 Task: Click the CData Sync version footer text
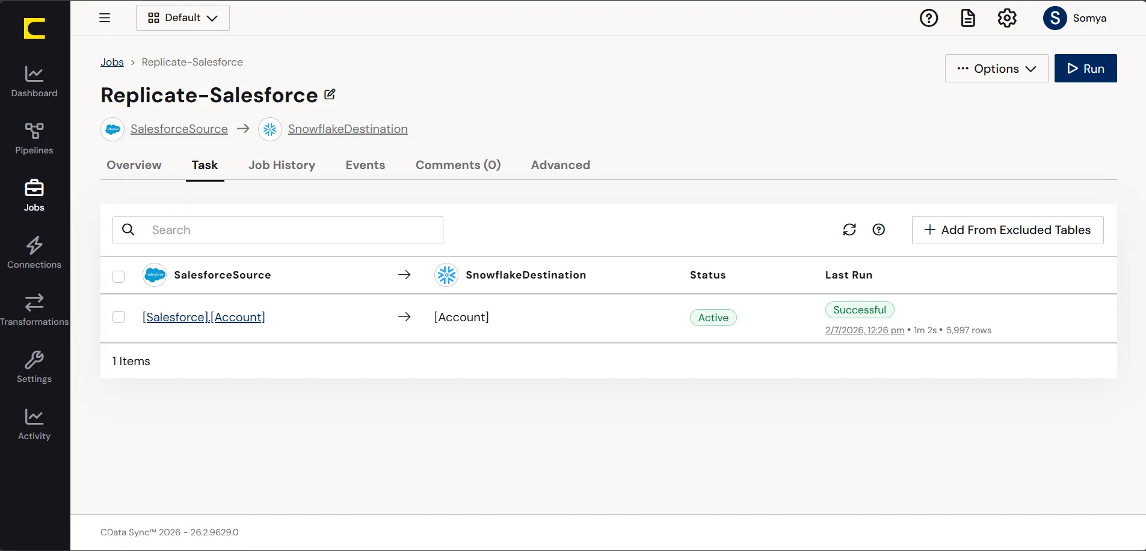point(170,532)
